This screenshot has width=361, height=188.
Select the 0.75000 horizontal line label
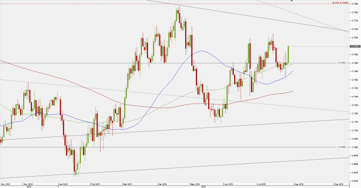click(341, 63)
